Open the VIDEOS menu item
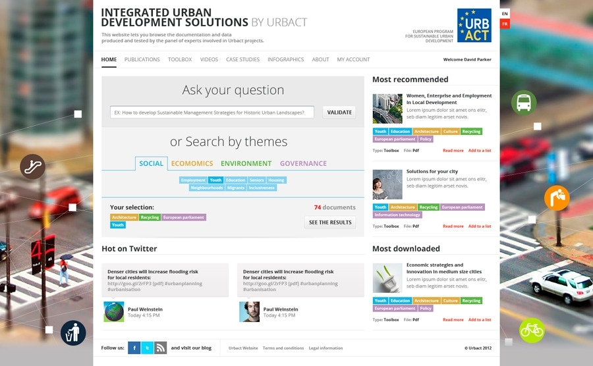The height and width of the screenshot is (366, 593). (x=209, y=59)
